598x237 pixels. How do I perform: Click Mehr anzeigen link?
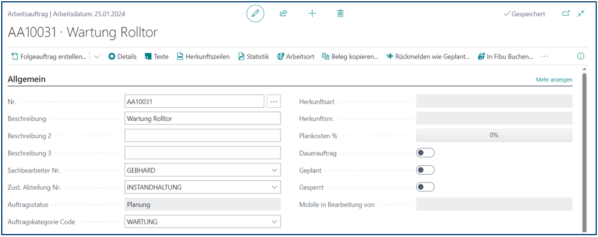pyautogui.click(x=554, y=80)
